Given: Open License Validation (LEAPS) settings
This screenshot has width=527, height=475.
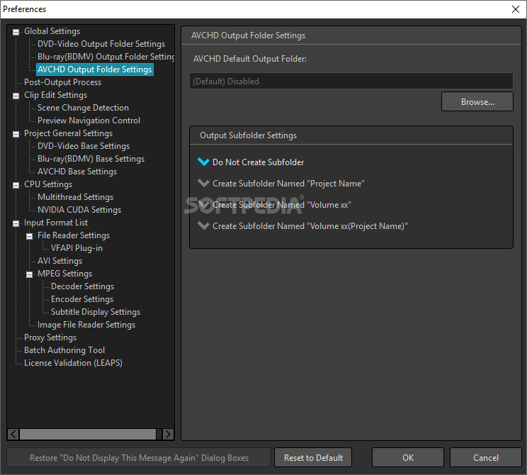Looking at the screenshot, I should tap(73, 363).
